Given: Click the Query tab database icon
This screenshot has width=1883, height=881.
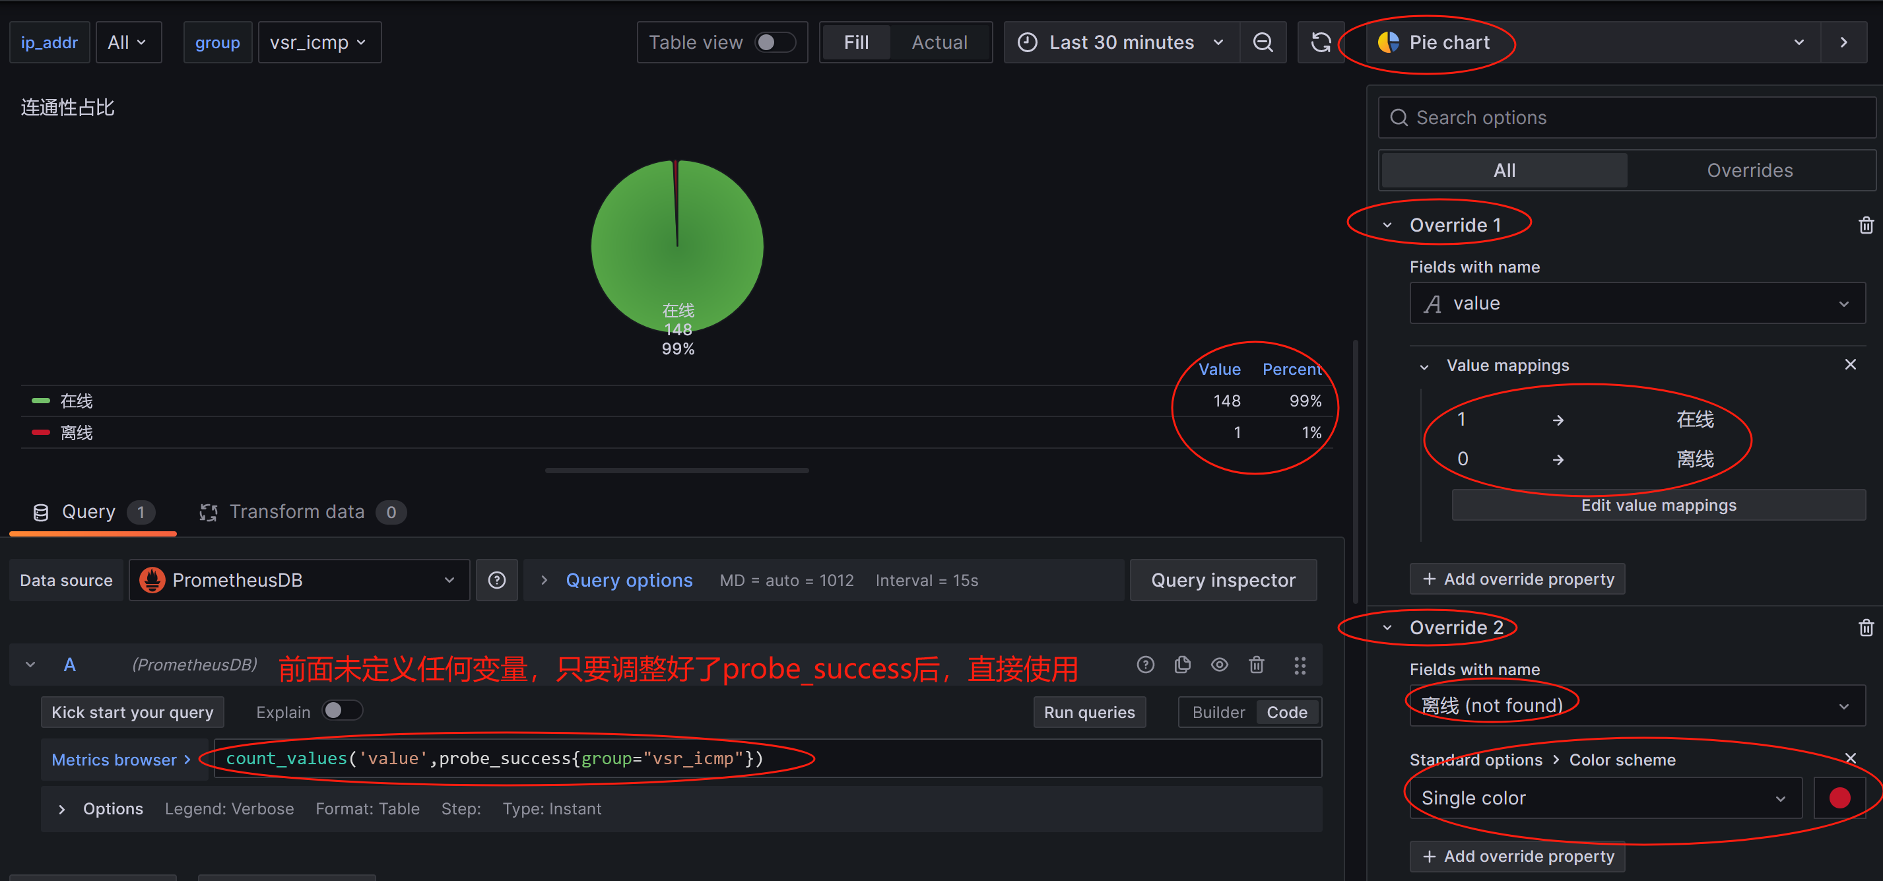Looking at the screenshot, I should coord(41,512).
